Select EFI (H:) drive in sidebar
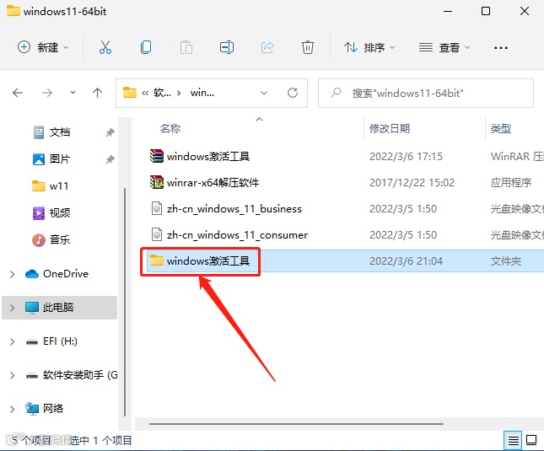Screen dimensions: 544x451 click(60, 341)
